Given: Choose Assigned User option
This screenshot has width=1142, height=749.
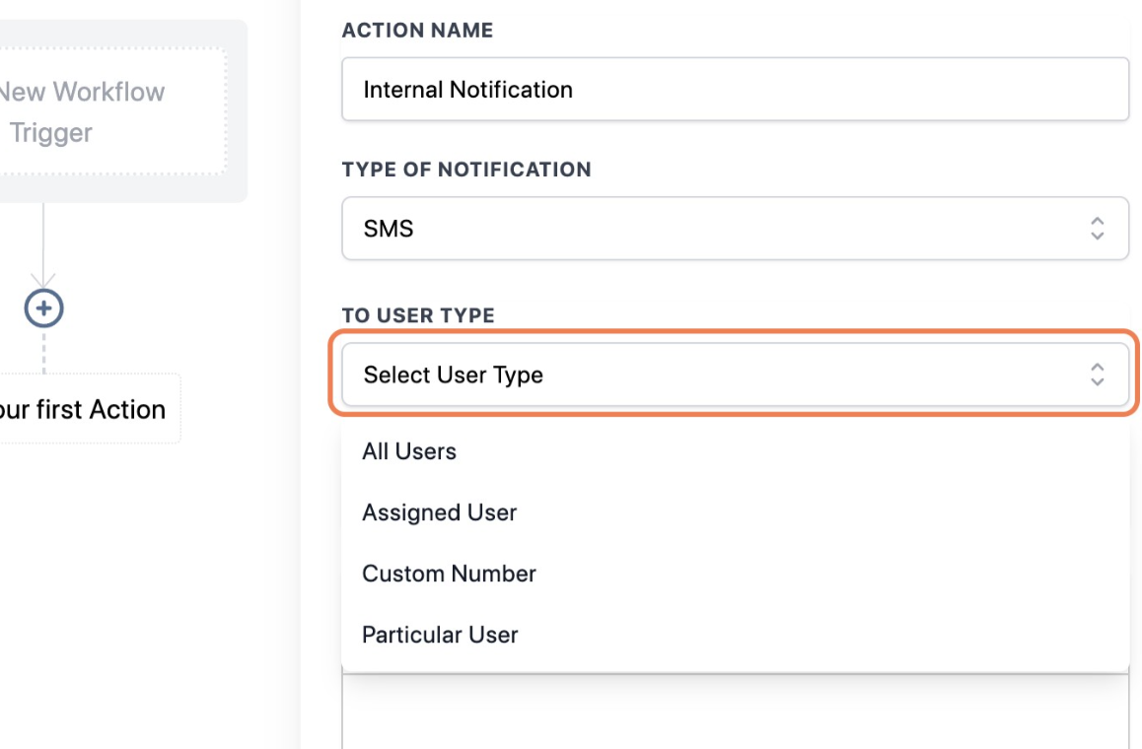Looking at the screenshot, I should click(x=439, y=512).
